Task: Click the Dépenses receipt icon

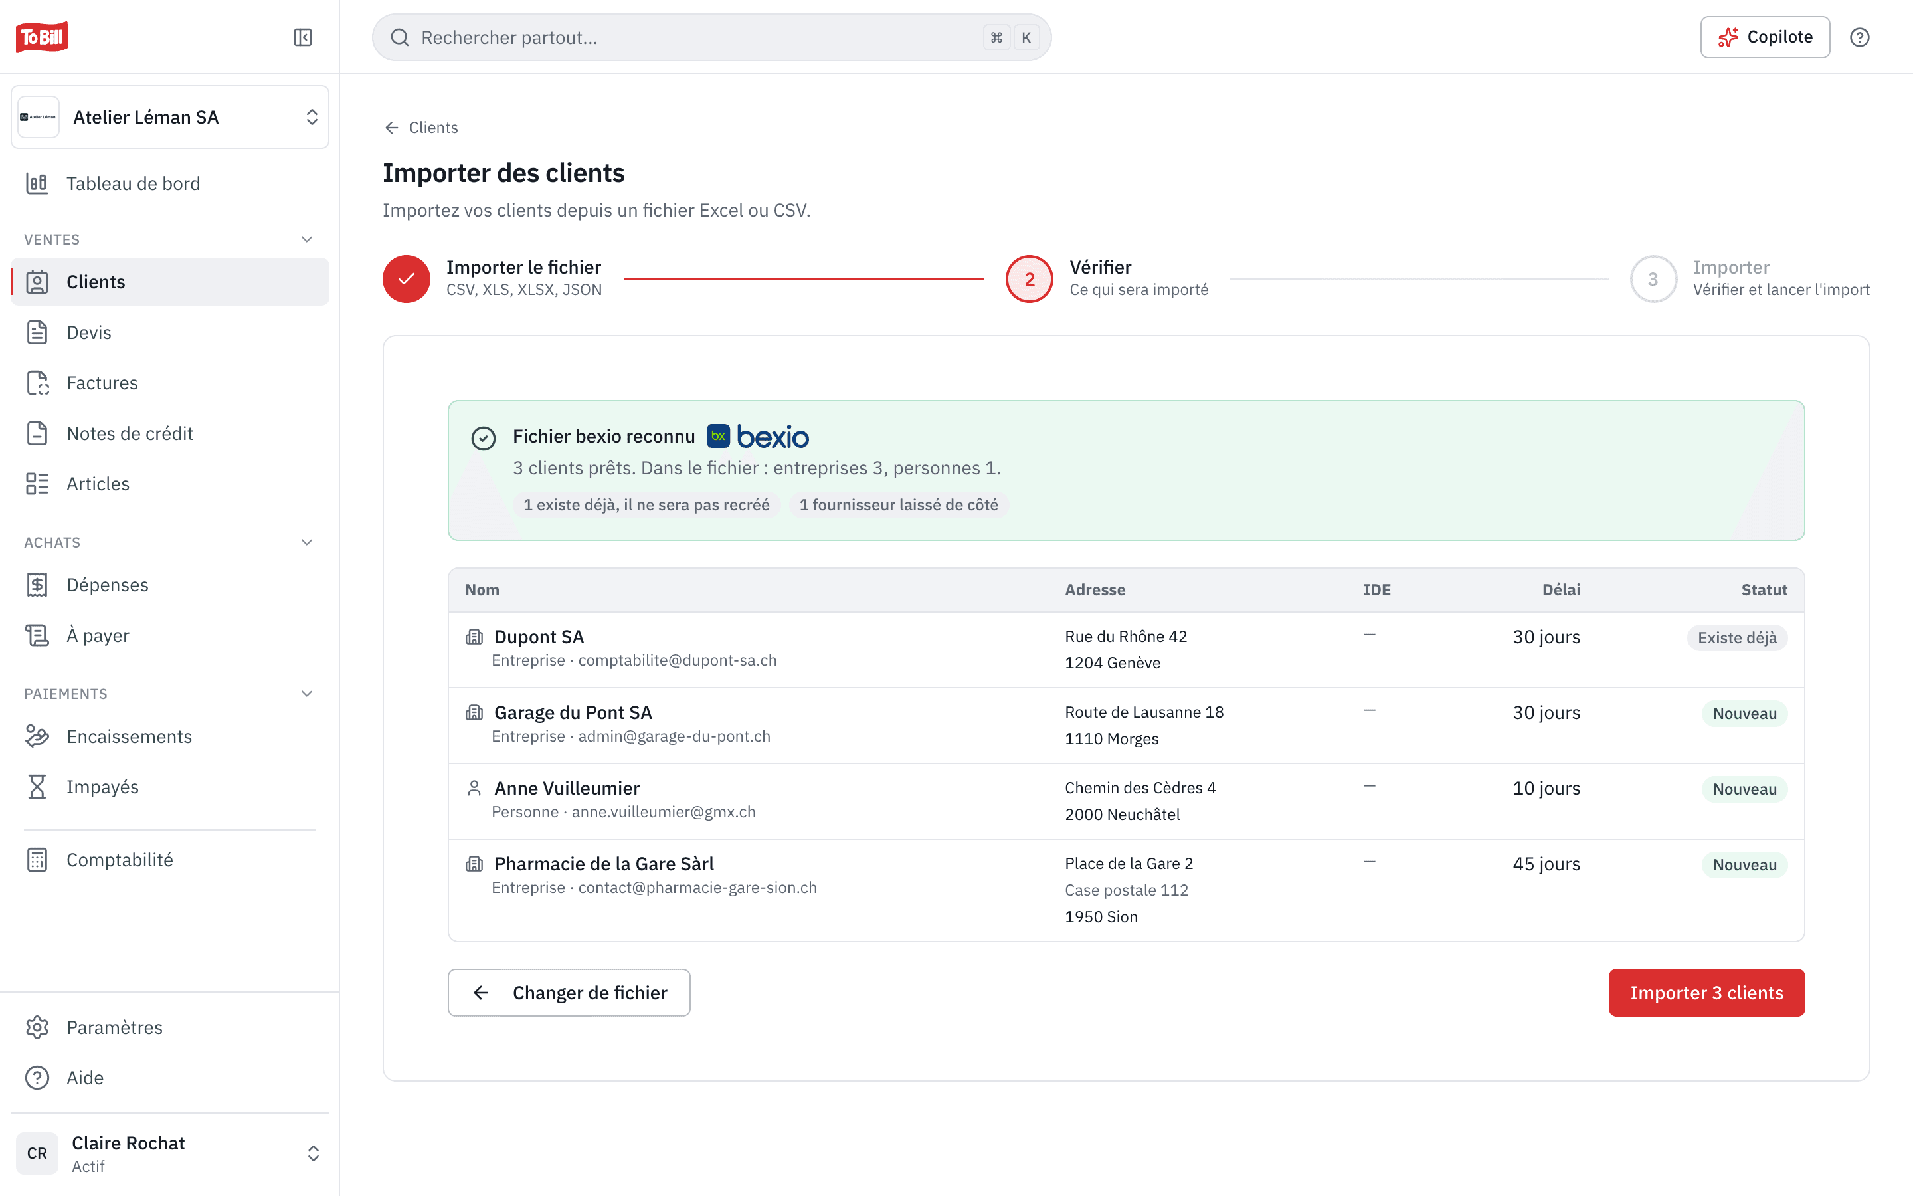Action: 37,585
